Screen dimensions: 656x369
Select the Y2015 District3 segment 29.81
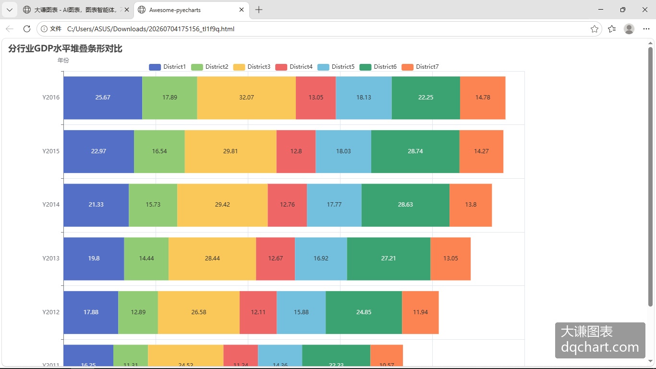coord(231,151)
